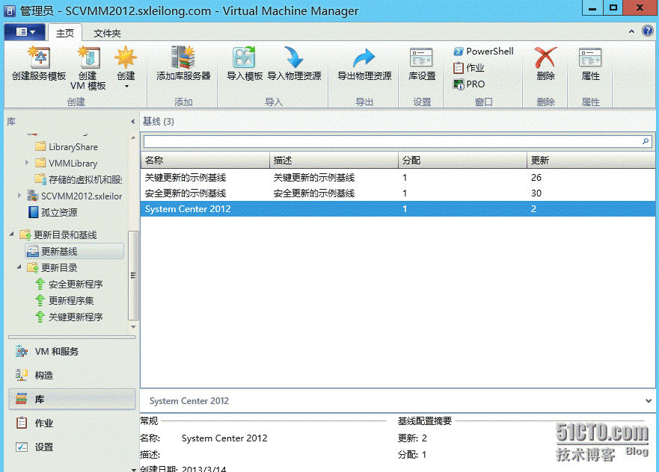659x472 pixels.
Task: Open the blue application menu button
Action: point(25,32)
